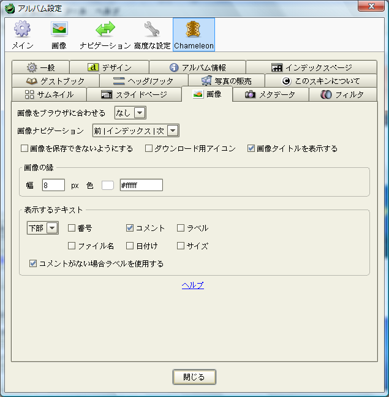Click the letter 'a' icon on デザイン tab
Screen dimensions: 389x397
[x=93, y=67]
